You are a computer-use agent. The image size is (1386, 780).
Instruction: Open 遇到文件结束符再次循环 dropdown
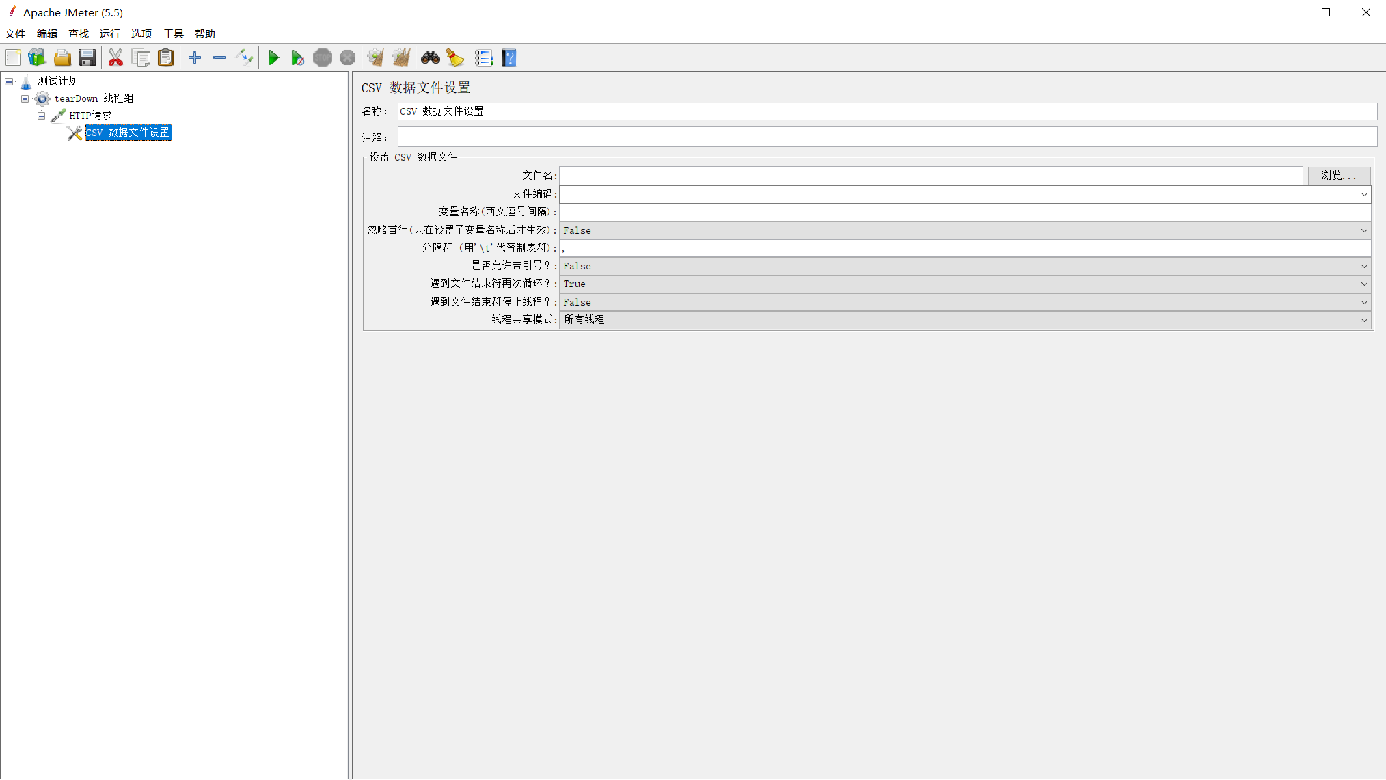pos(965,284)
